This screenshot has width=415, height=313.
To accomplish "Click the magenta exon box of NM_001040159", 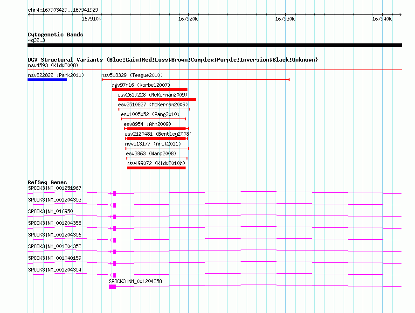I will pos(115,264).
